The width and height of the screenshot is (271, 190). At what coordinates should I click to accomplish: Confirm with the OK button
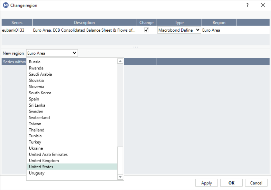231,183
